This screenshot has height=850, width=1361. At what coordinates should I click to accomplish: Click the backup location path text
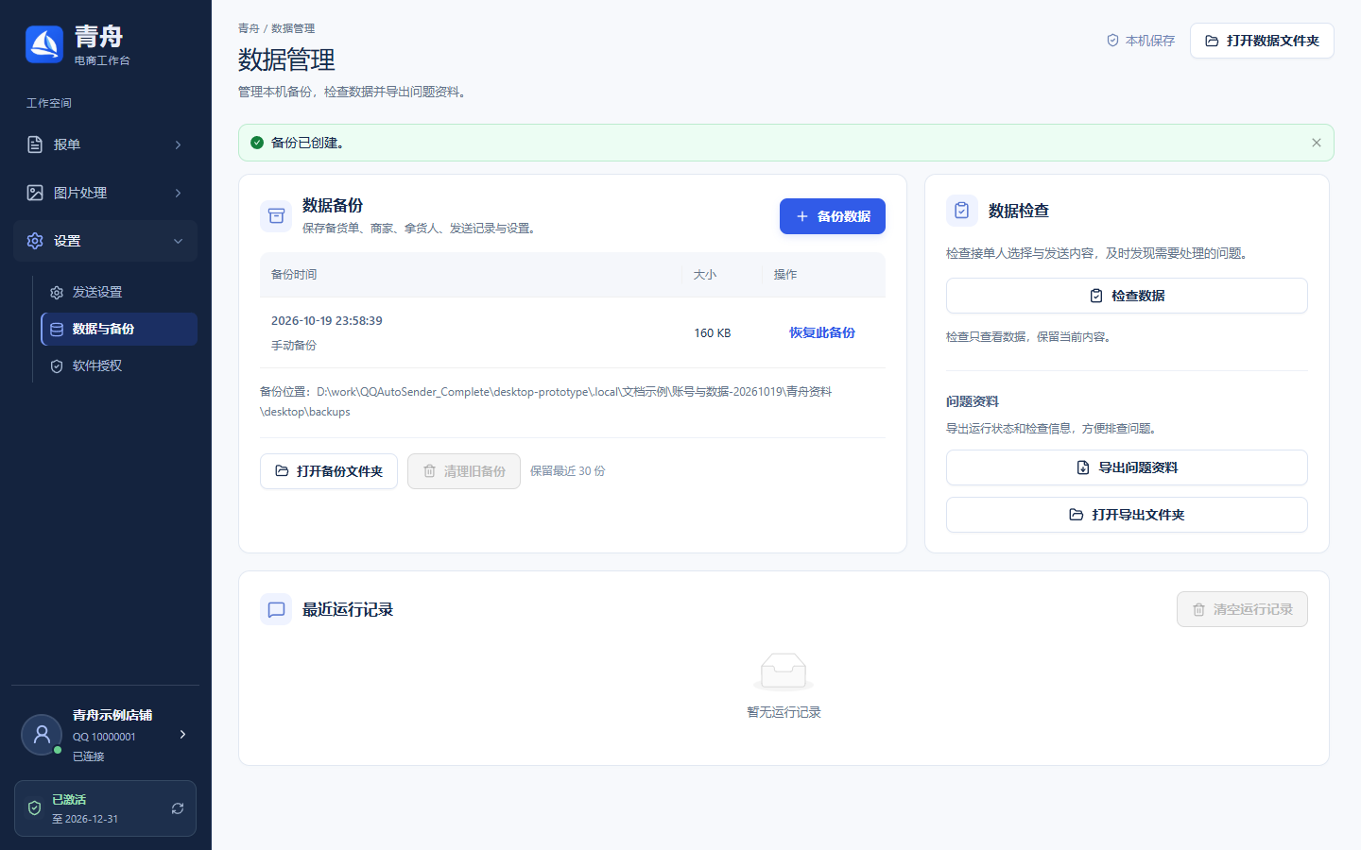(x=546, y=401)
